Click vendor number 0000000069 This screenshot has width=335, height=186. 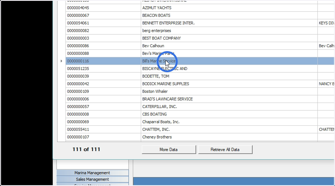click(x=78, y=122)
